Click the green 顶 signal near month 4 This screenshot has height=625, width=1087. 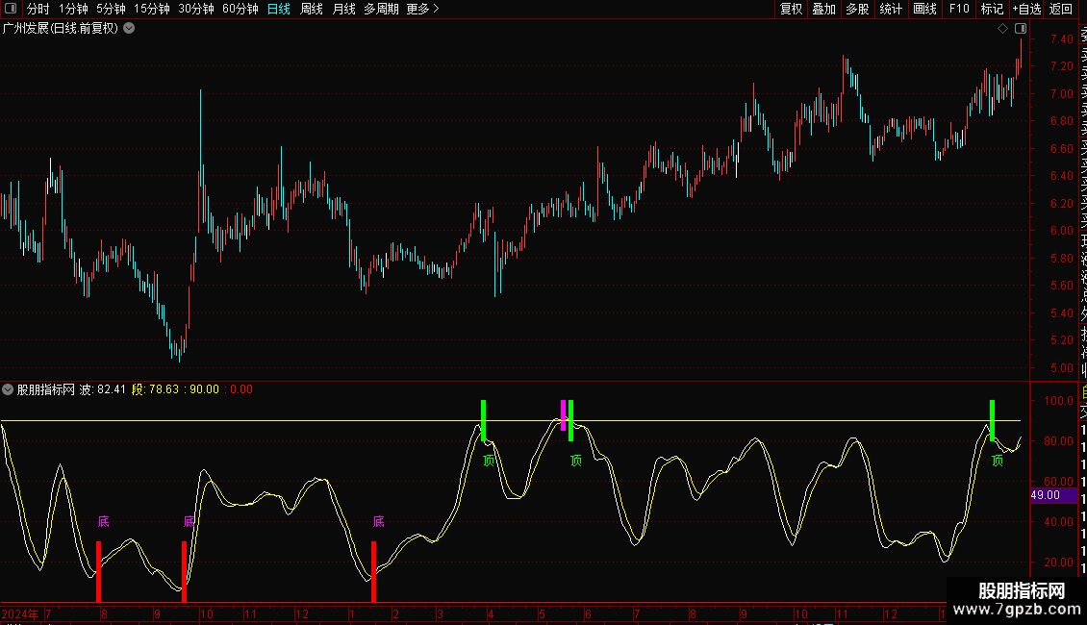pos(489,461)
